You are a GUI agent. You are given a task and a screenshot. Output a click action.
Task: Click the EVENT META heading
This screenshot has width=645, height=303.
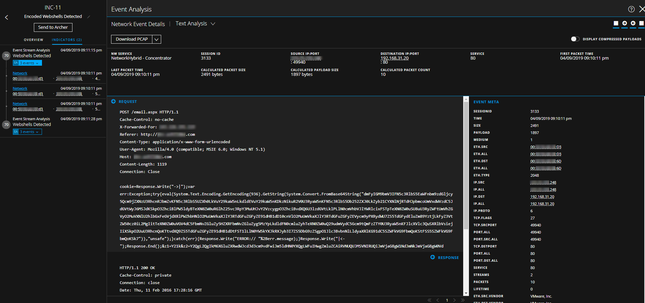[x=486, y=102]
